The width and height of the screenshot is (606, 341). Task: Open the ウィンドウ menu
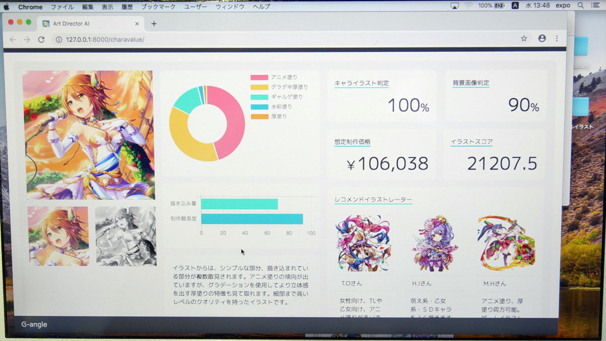pyautogui.click(x=230, y=6)
